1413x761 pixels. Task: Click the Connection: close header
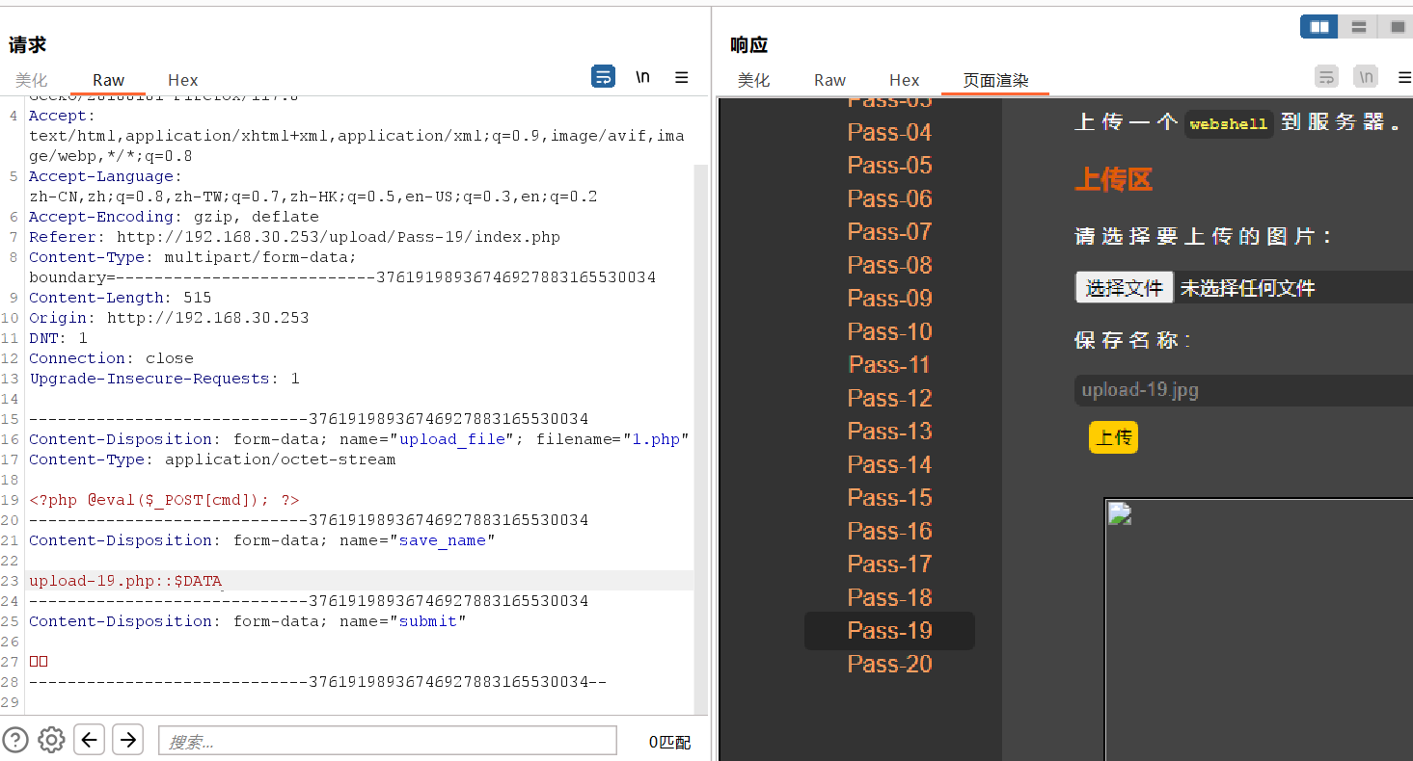click(111, 358)
